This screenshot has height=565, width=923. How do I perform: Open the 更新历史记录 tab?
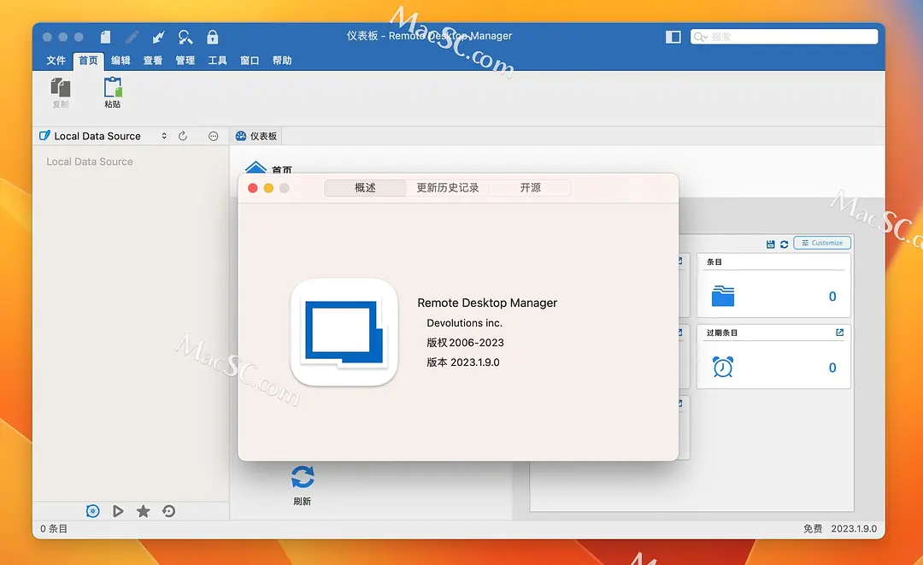click(447, 188)
